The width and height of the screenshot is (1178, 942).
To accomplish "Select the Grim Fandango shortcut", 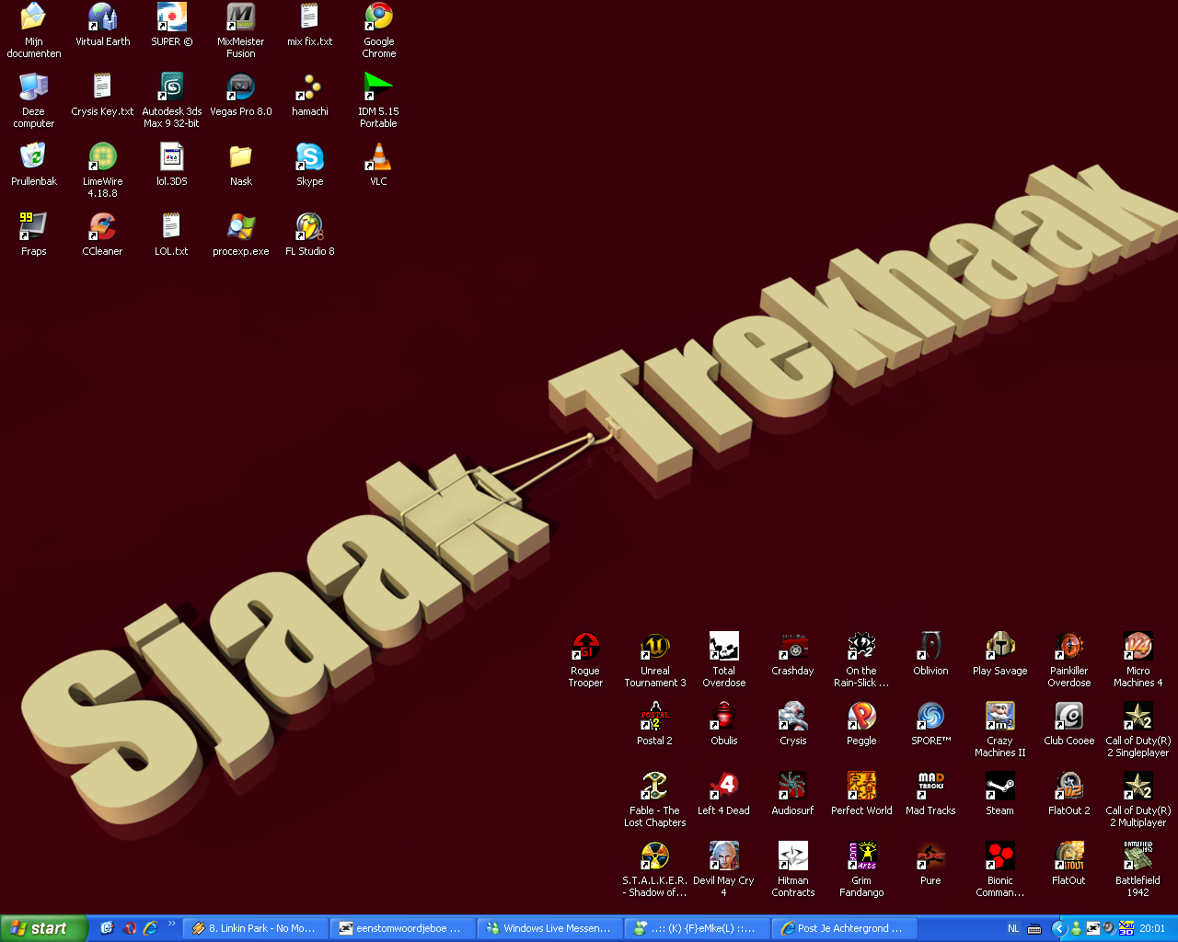I will click(862, 856).
